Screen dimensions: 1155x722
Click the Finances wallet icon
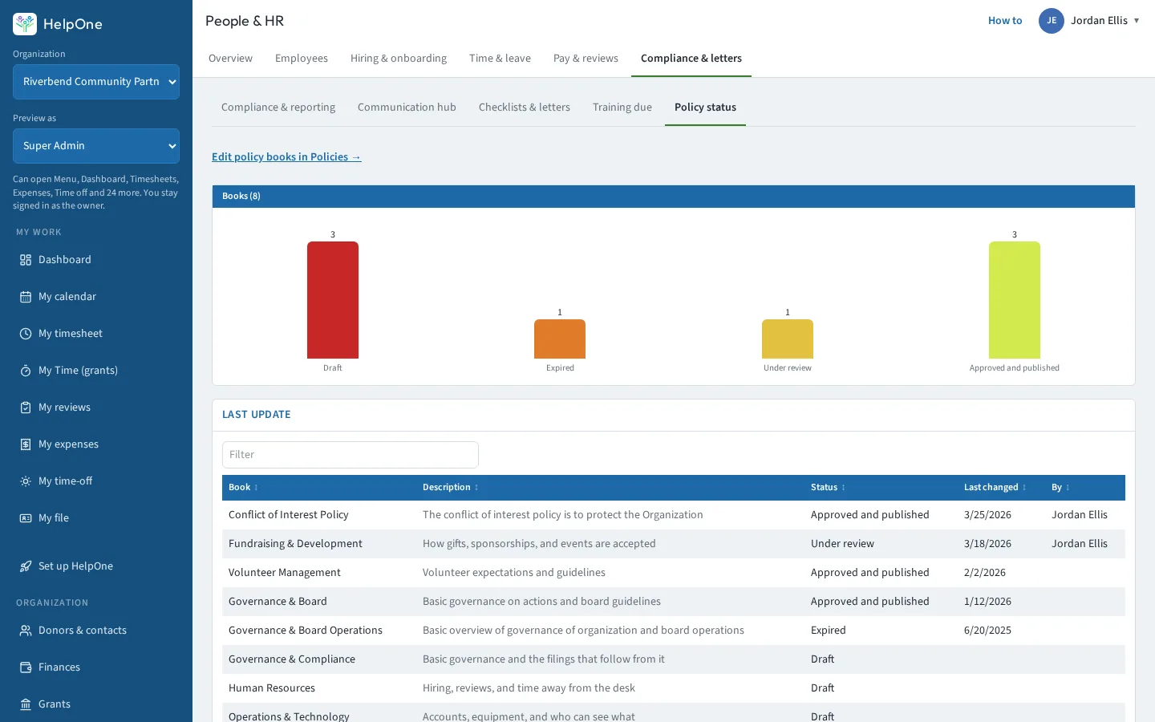[x=26, y=667]
